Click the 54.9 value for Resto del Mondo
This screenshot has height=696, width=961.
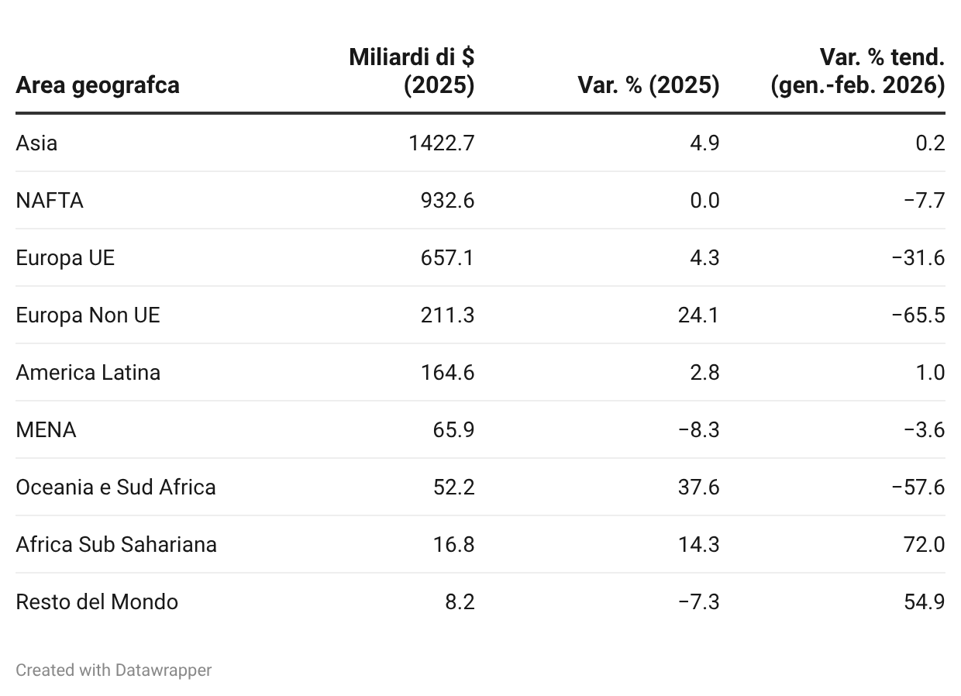[x=924, y=601]
